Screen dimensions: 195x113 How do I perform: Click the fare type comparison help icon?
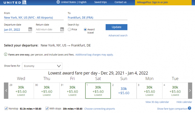pos(189,108)
